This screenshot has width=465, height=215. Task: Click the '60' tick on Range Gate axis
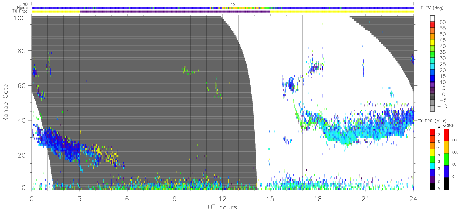point(22,85)
